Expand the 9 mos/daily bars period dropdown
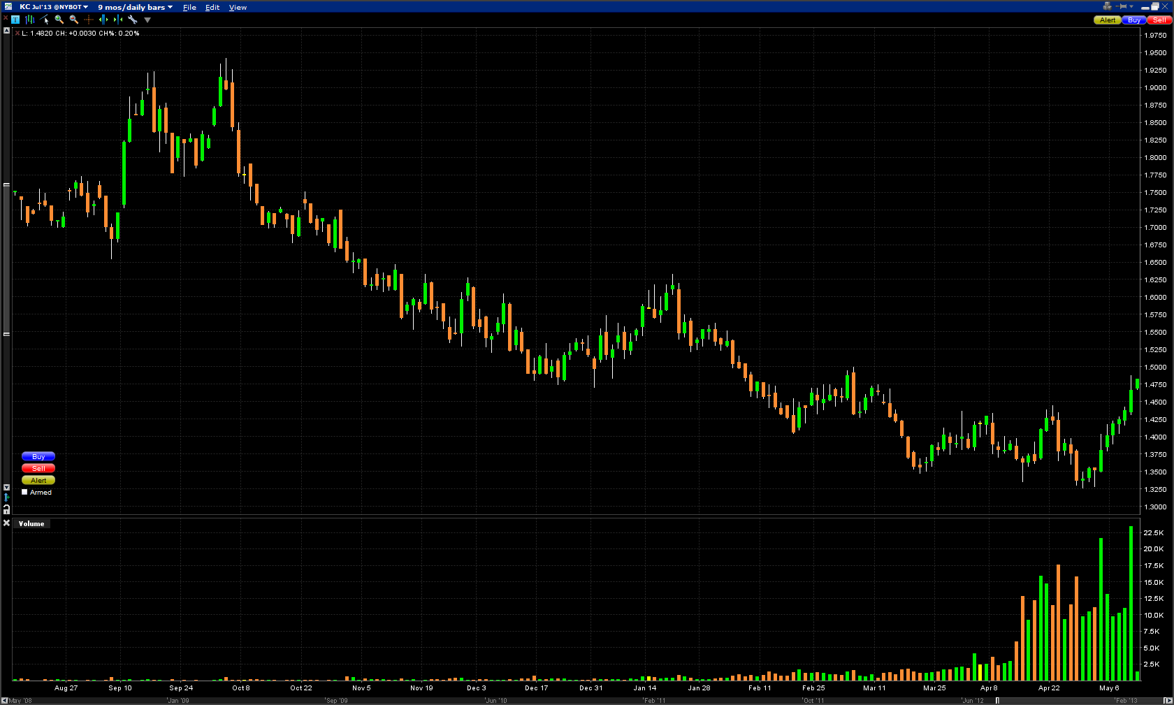Image resolution: width=1174 pixels, height=705 pixels. 135,7
